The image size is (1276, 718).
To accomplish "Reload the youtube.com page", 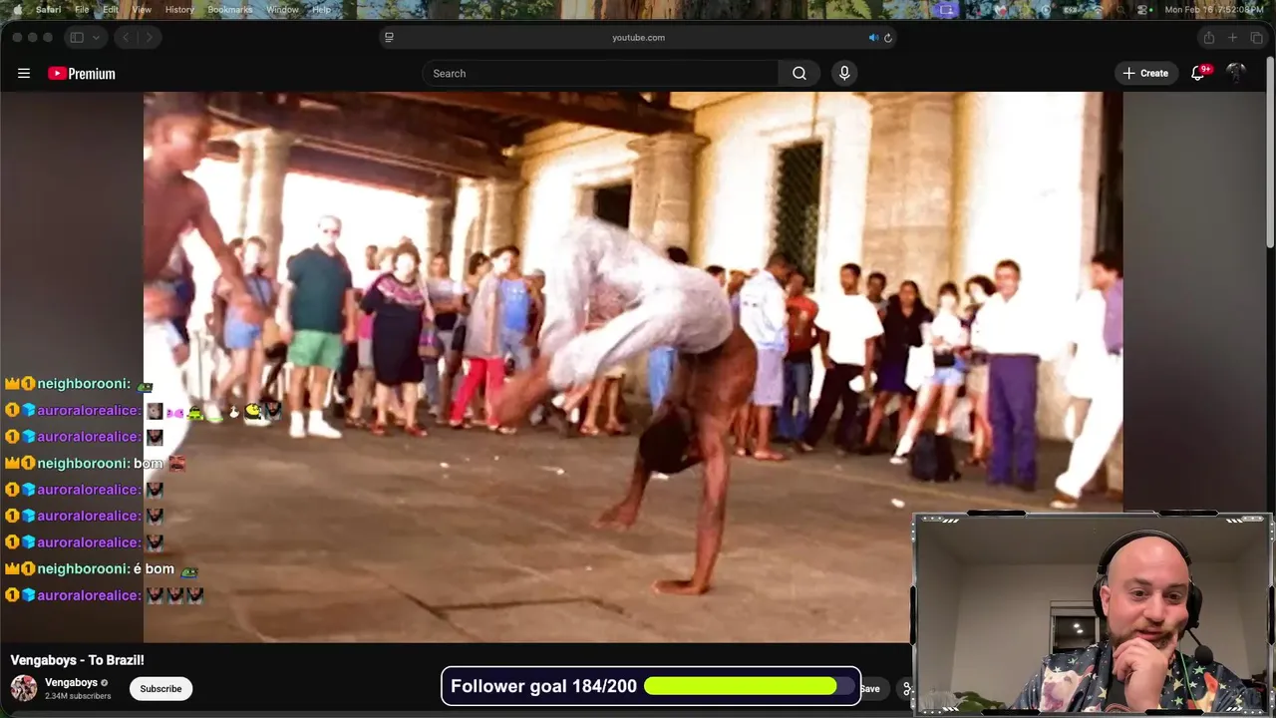I will click(888, 37).
